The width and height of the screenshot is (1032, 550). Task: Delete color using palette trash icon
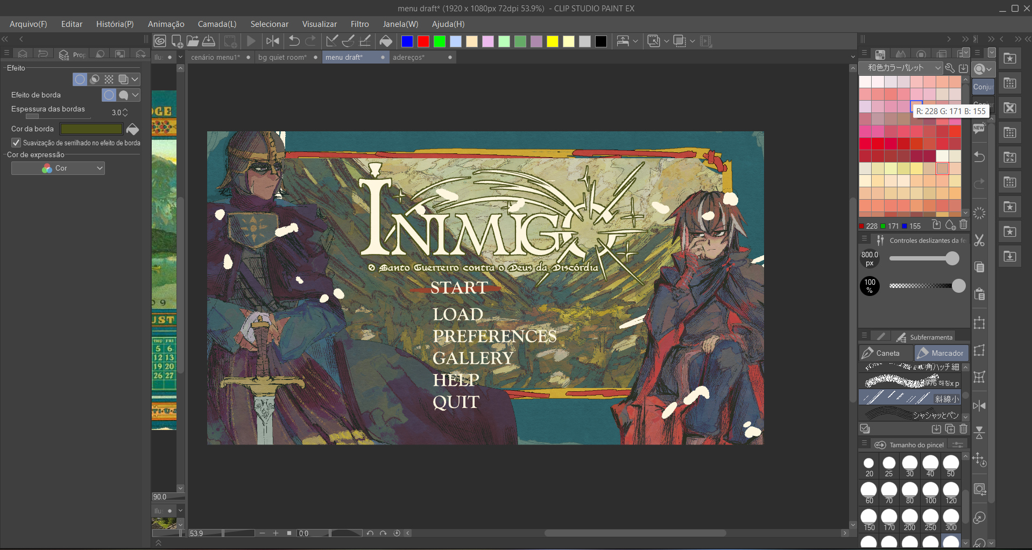tap(963, 225)
